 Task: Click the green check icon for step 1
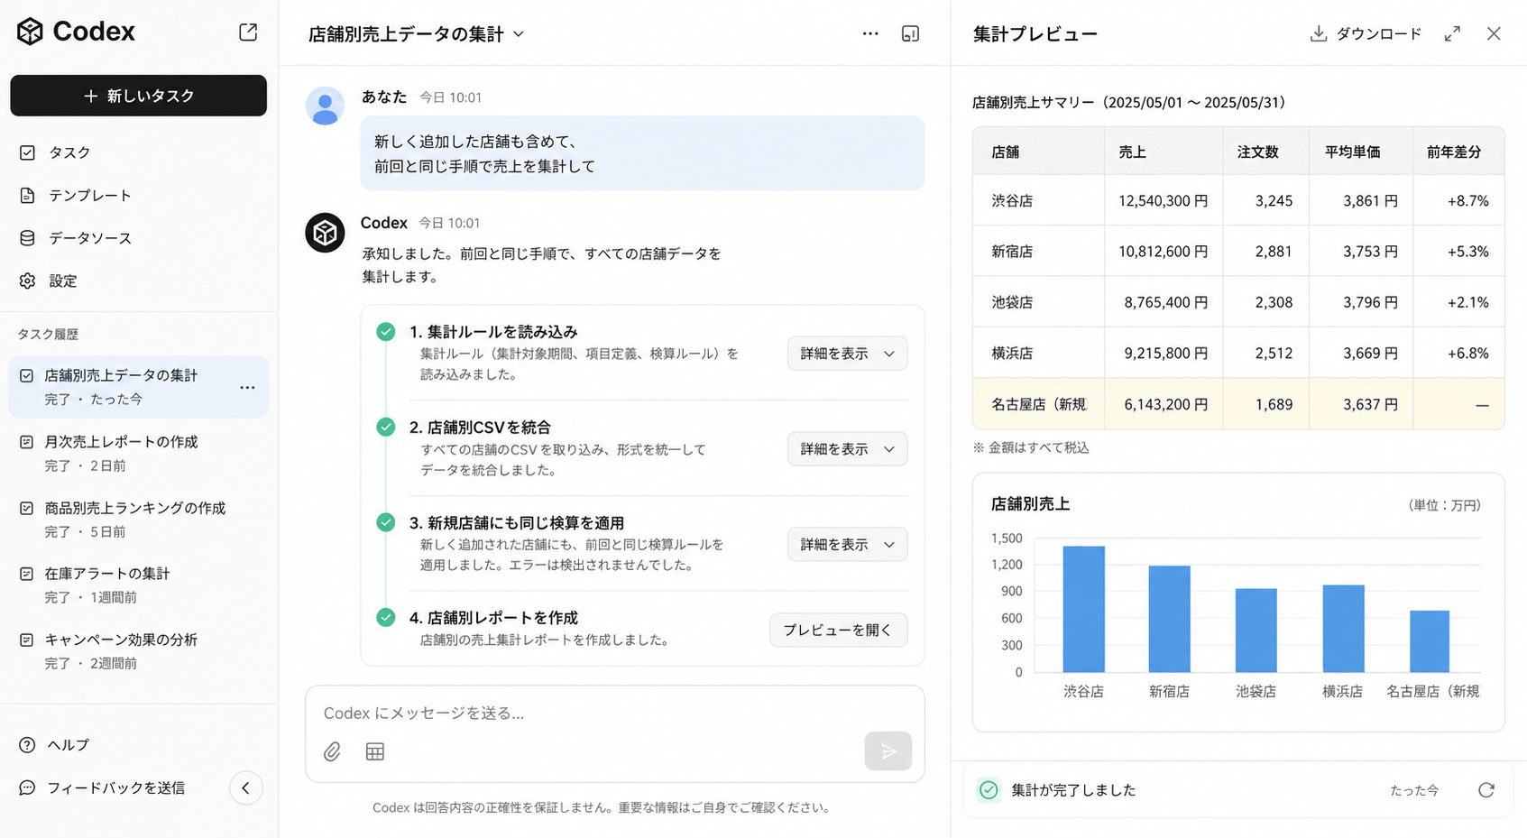pos(386,332)
